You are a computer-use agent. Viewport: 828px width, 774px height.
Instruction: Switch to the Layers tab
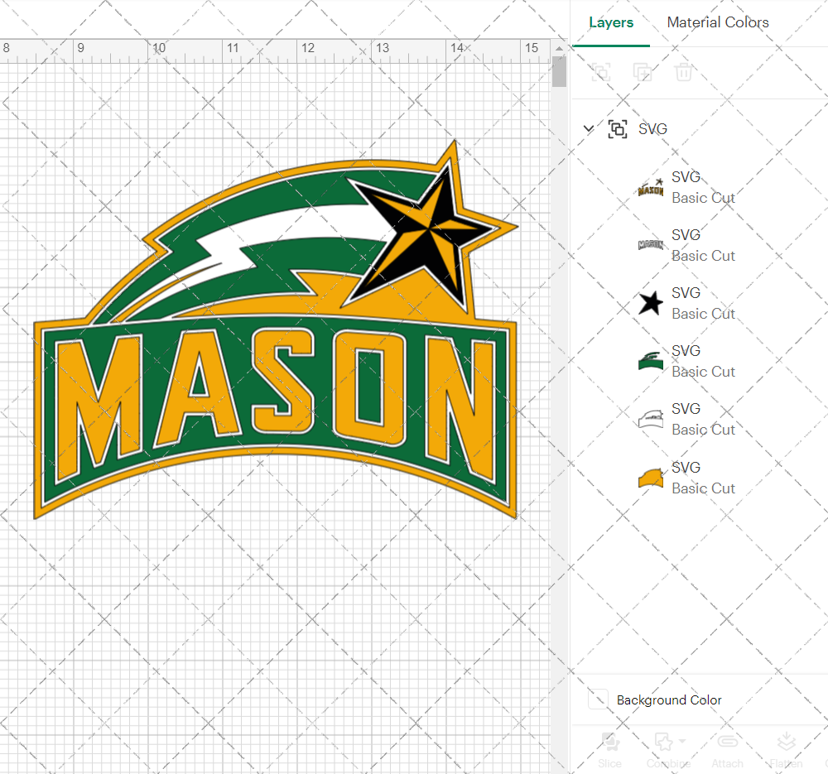pos(611,22)
